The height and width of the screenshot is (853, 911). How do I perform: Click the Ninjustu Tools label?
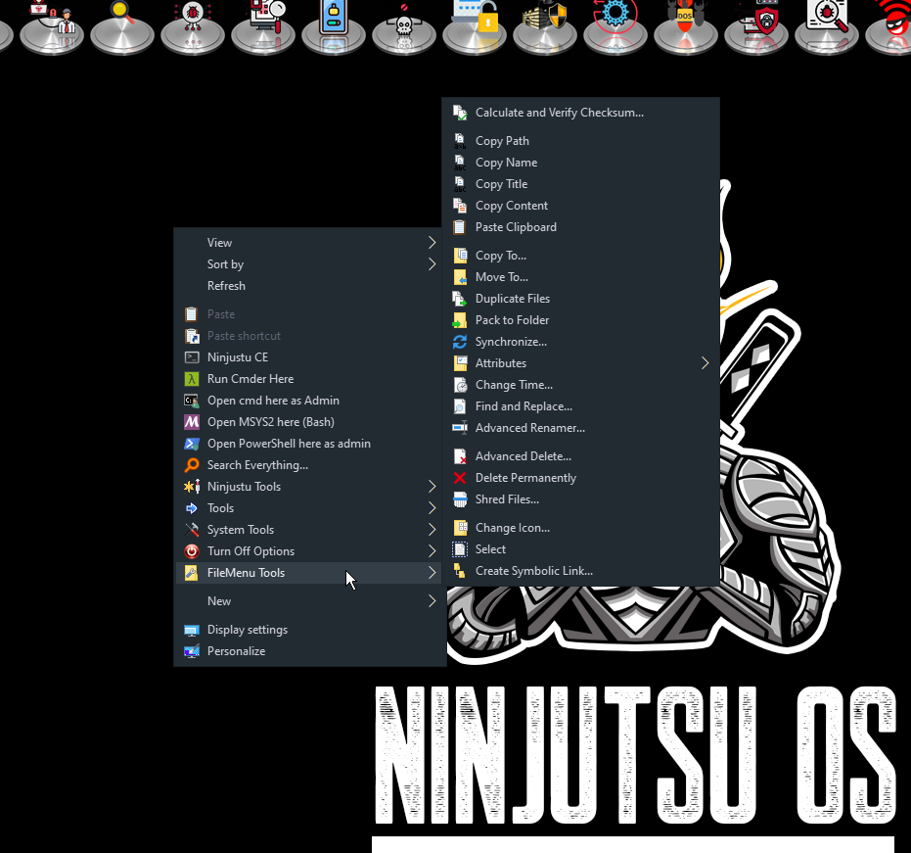pos(244,486)
